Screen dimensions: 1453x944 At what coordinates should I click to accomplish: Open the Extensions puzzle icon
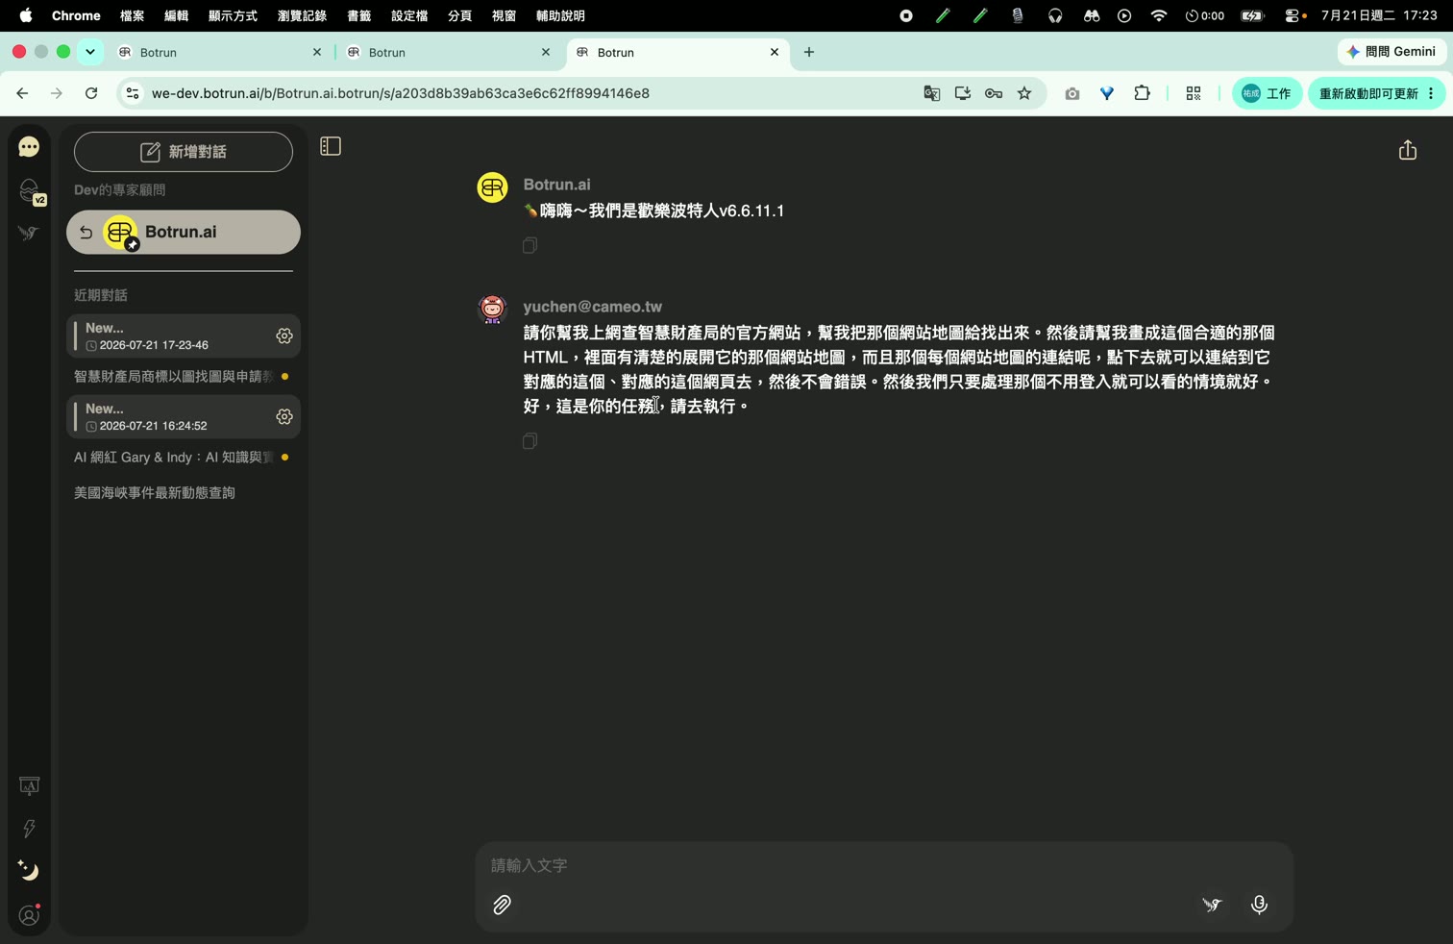click(1142, 93)
